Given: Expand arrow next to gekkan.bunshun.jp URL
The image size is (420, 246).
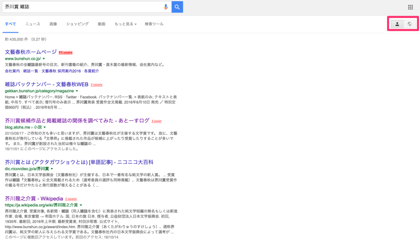Looking at the screenshot, I should tap(77, 91).
